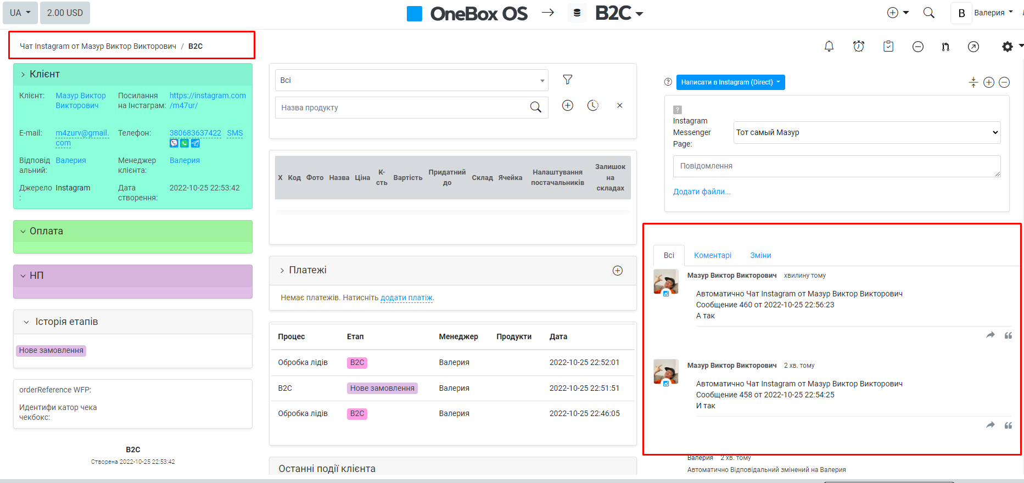Click the magnifier in product name field
The image size is (1024, 483).
coord(535,107)
